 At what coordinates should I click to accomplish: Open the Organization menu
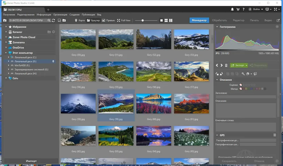(x=60, y=15)
